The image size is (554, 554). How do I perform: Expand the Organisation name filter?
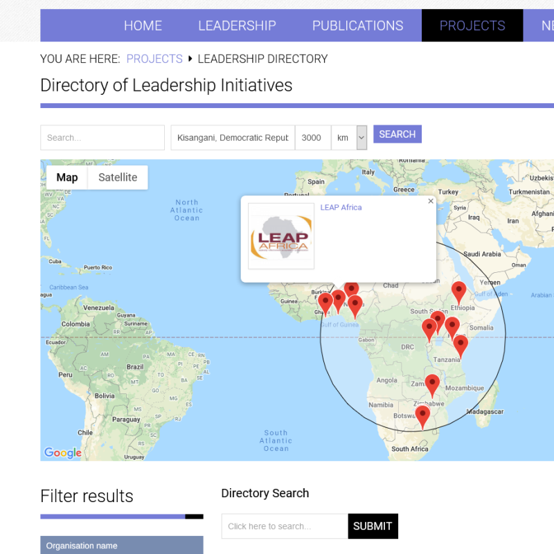[121, 546]
